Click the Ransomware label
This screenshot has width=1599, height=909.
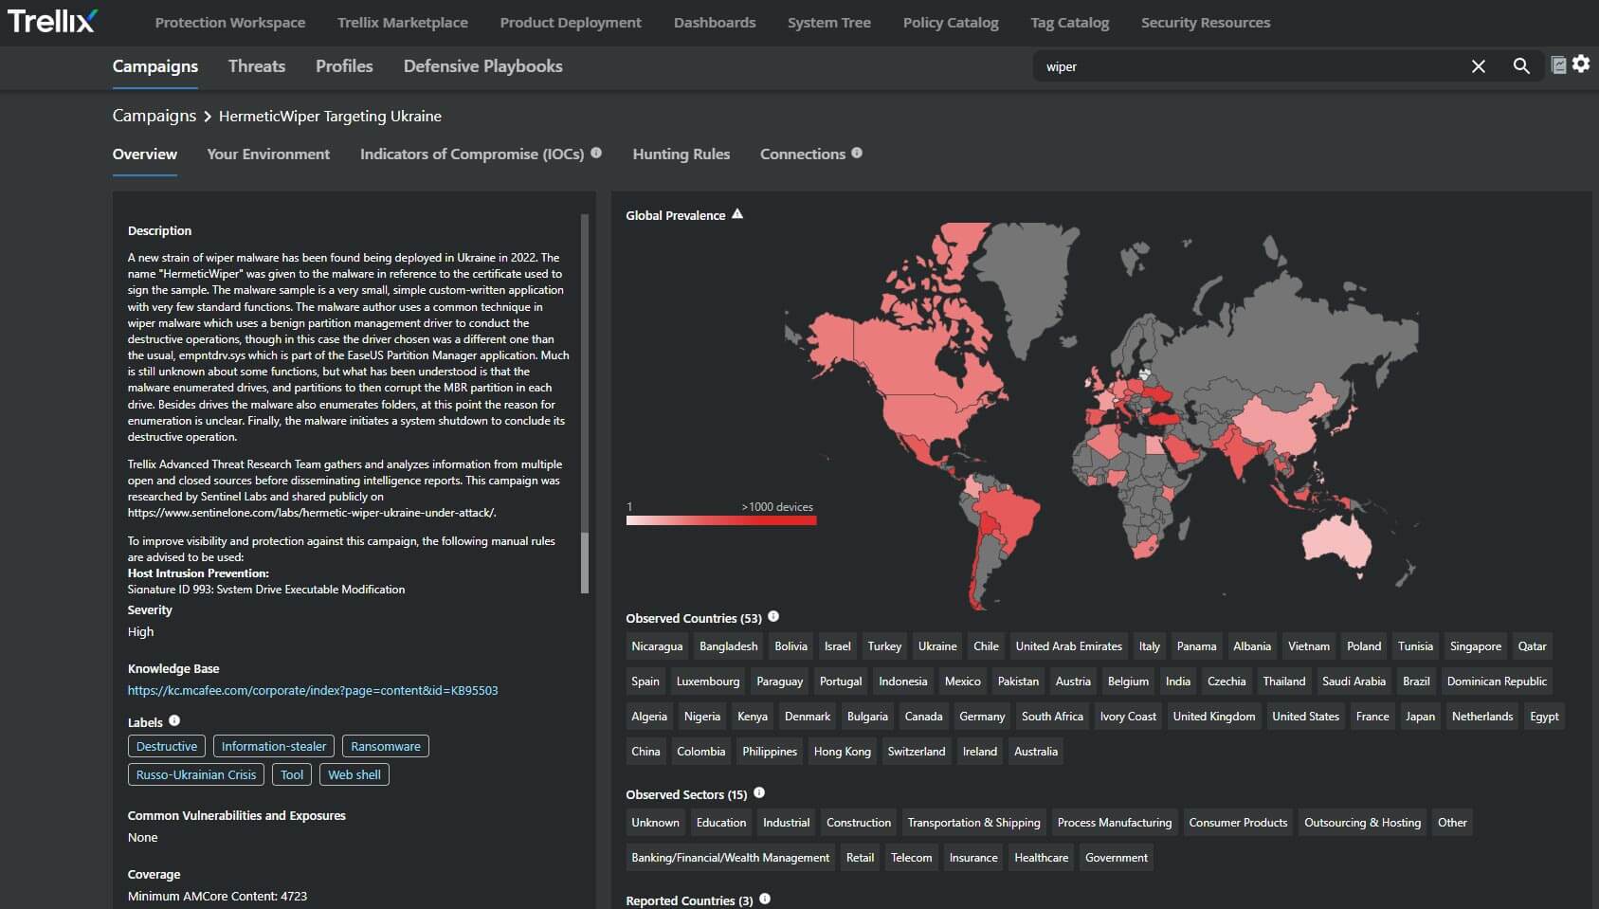click(x=386, y=746)
